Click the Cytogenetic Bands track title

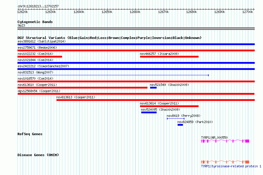[x=35, y=22]
